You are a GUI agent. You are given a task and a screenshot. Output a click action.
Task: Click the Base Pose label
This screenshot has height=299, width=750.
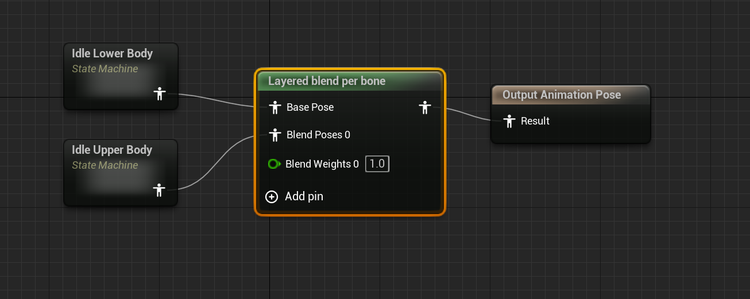(310, 107)
